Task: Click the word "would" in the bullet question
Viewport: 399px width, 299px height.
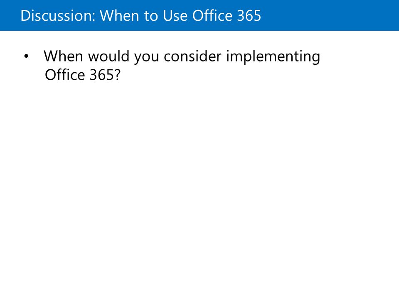Action: coord(108,56)
